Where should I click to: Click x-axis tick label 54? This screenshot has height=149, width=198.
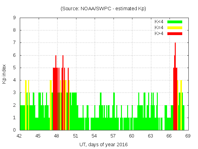coord(94,136)
